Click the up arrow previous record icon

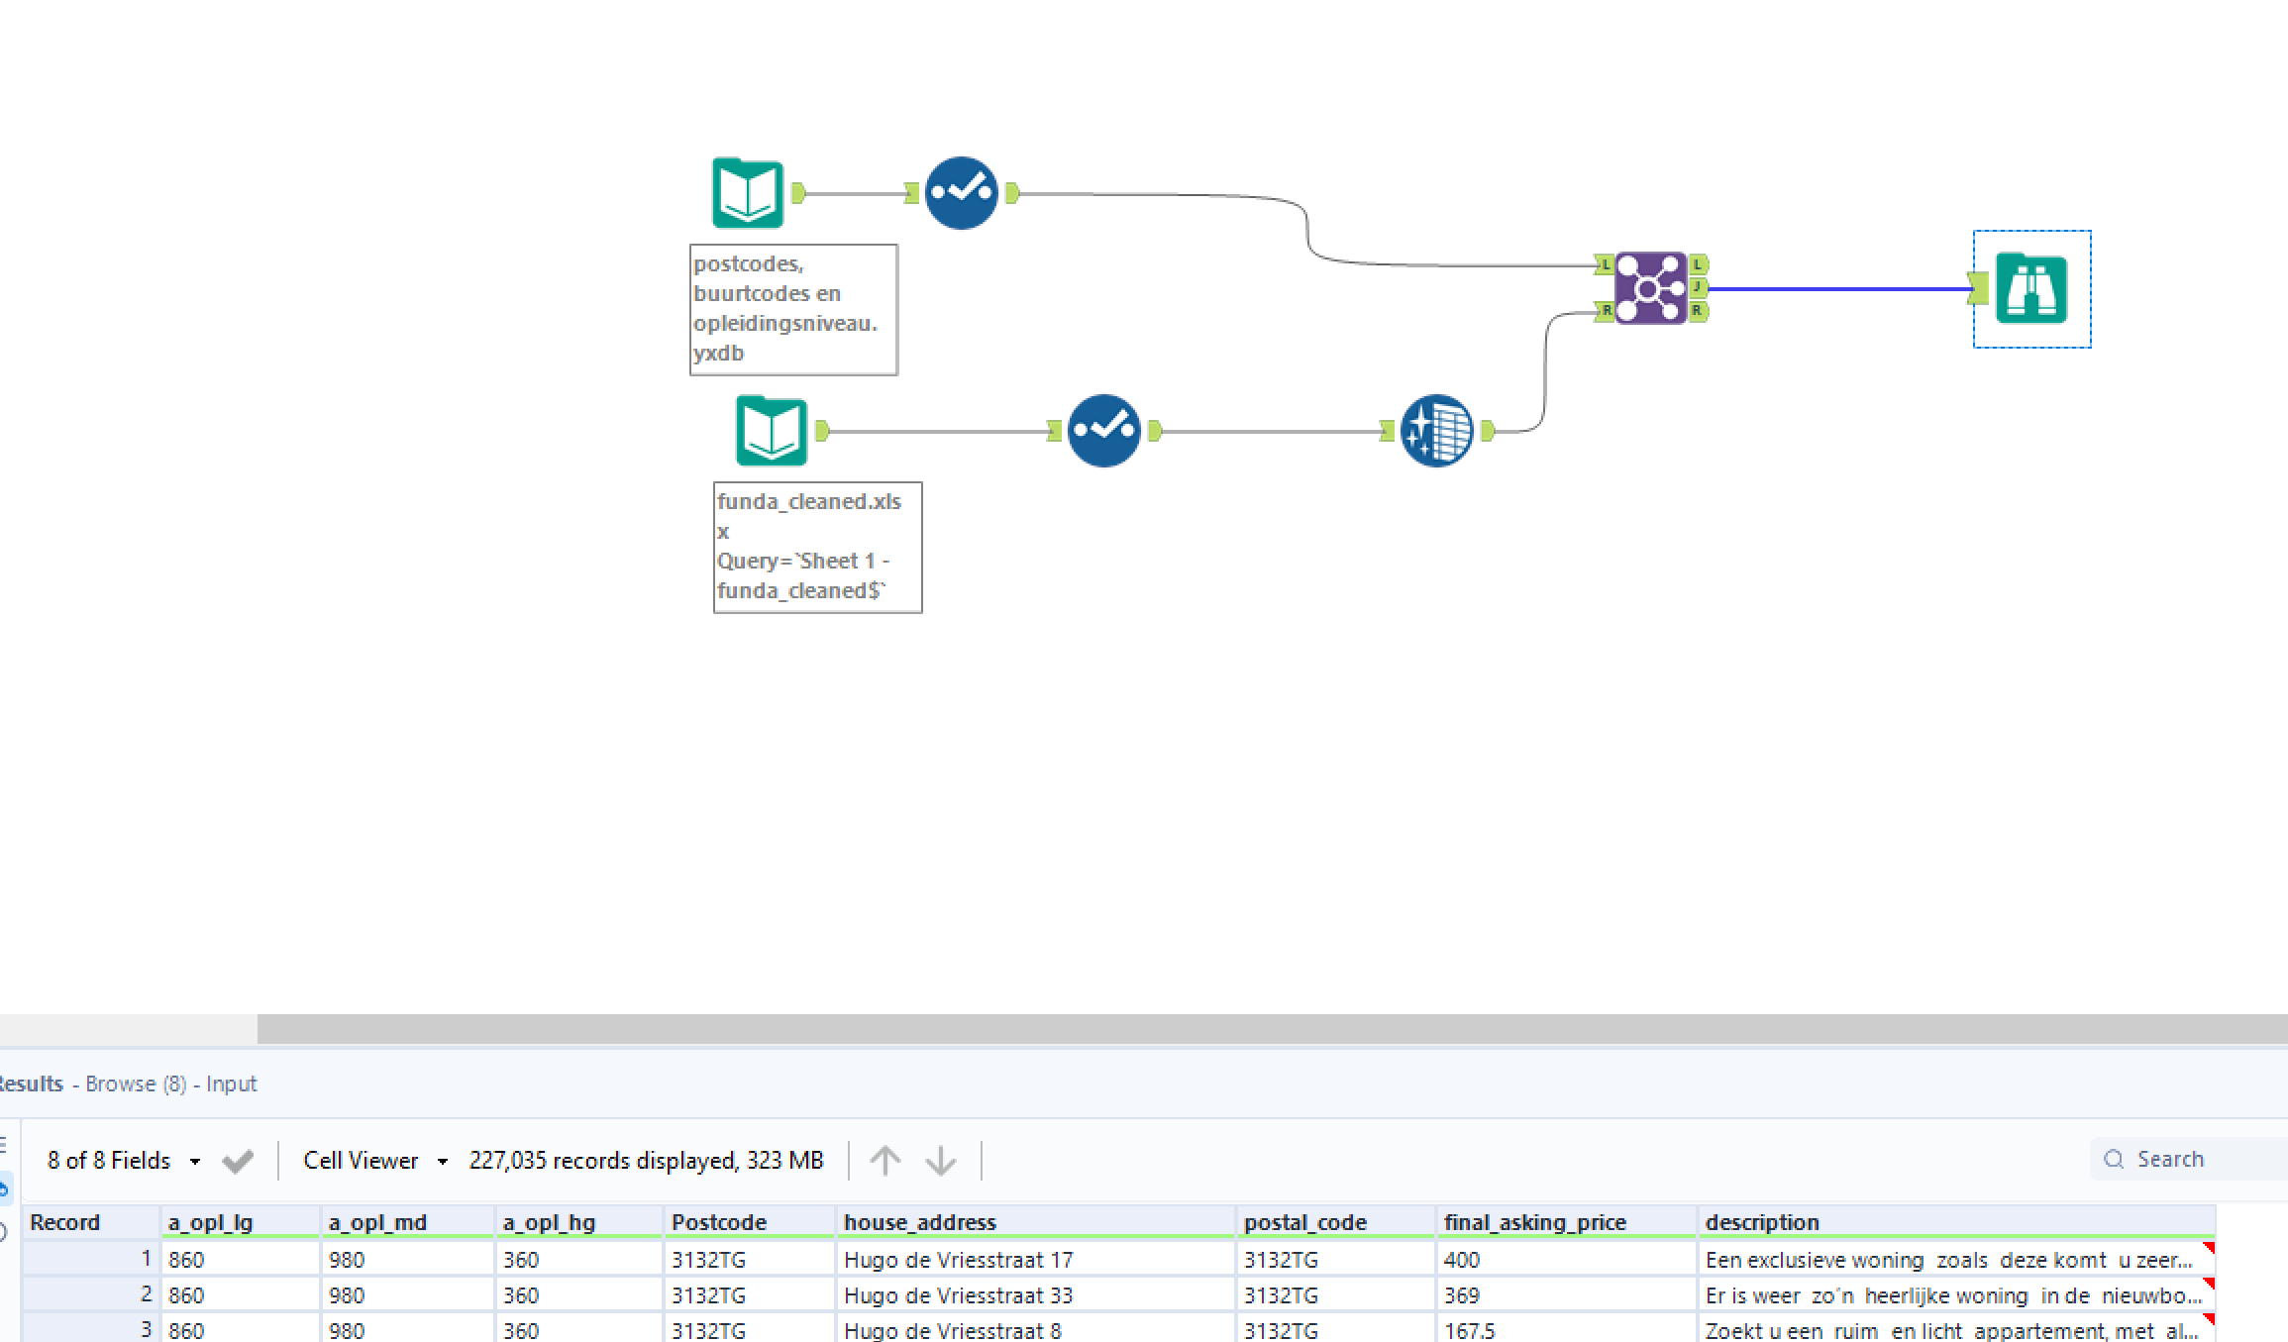[x=885, y=1161]
